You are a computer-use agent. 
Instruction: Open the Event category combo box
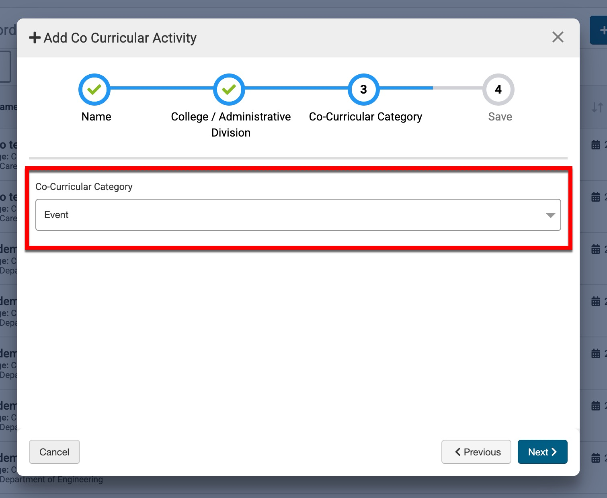[x=297, y=215]
